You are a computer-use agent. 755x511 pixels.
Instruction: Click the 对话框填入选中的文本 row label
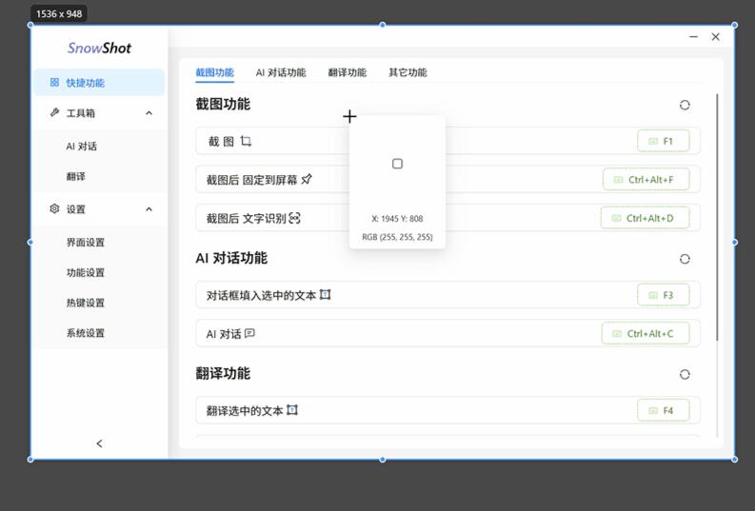(x=261, y=295)
